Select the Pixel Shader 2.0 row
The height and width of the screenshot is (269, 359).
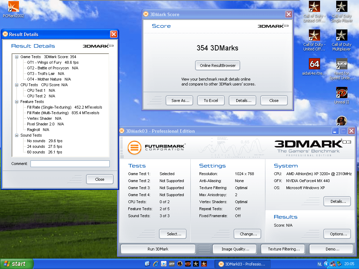[x=45, y=124]
